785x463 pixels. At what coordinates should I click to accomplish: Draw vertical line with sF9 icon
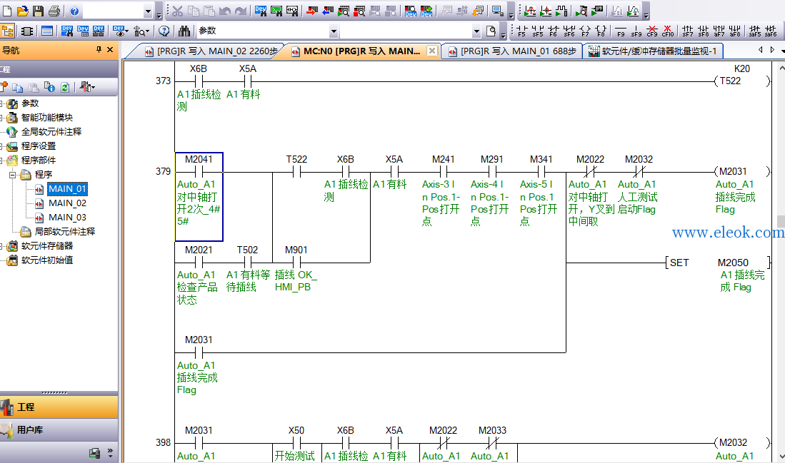point(636,31)
